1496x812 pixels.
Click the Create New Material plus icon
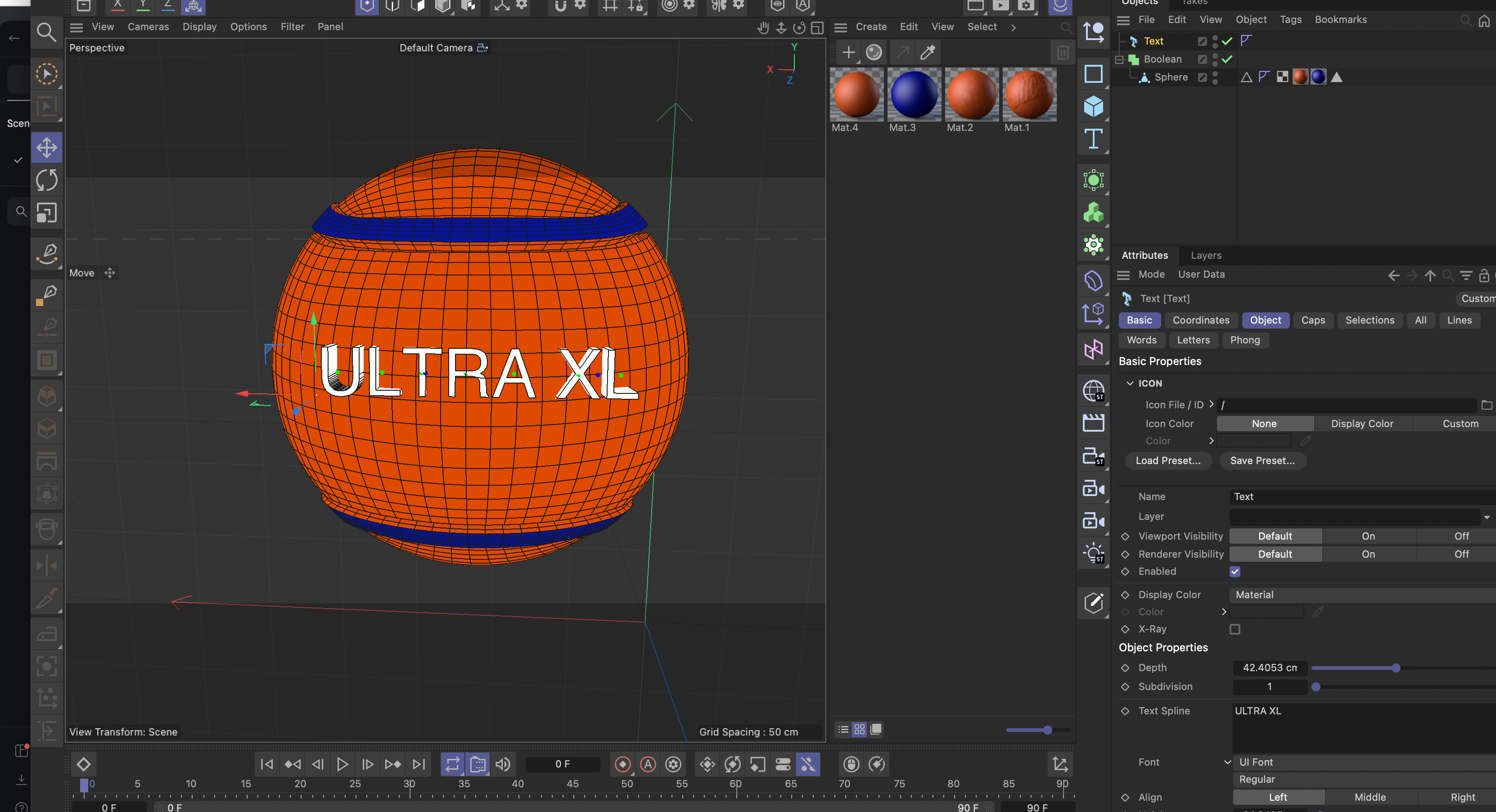(x=848, y=52)
